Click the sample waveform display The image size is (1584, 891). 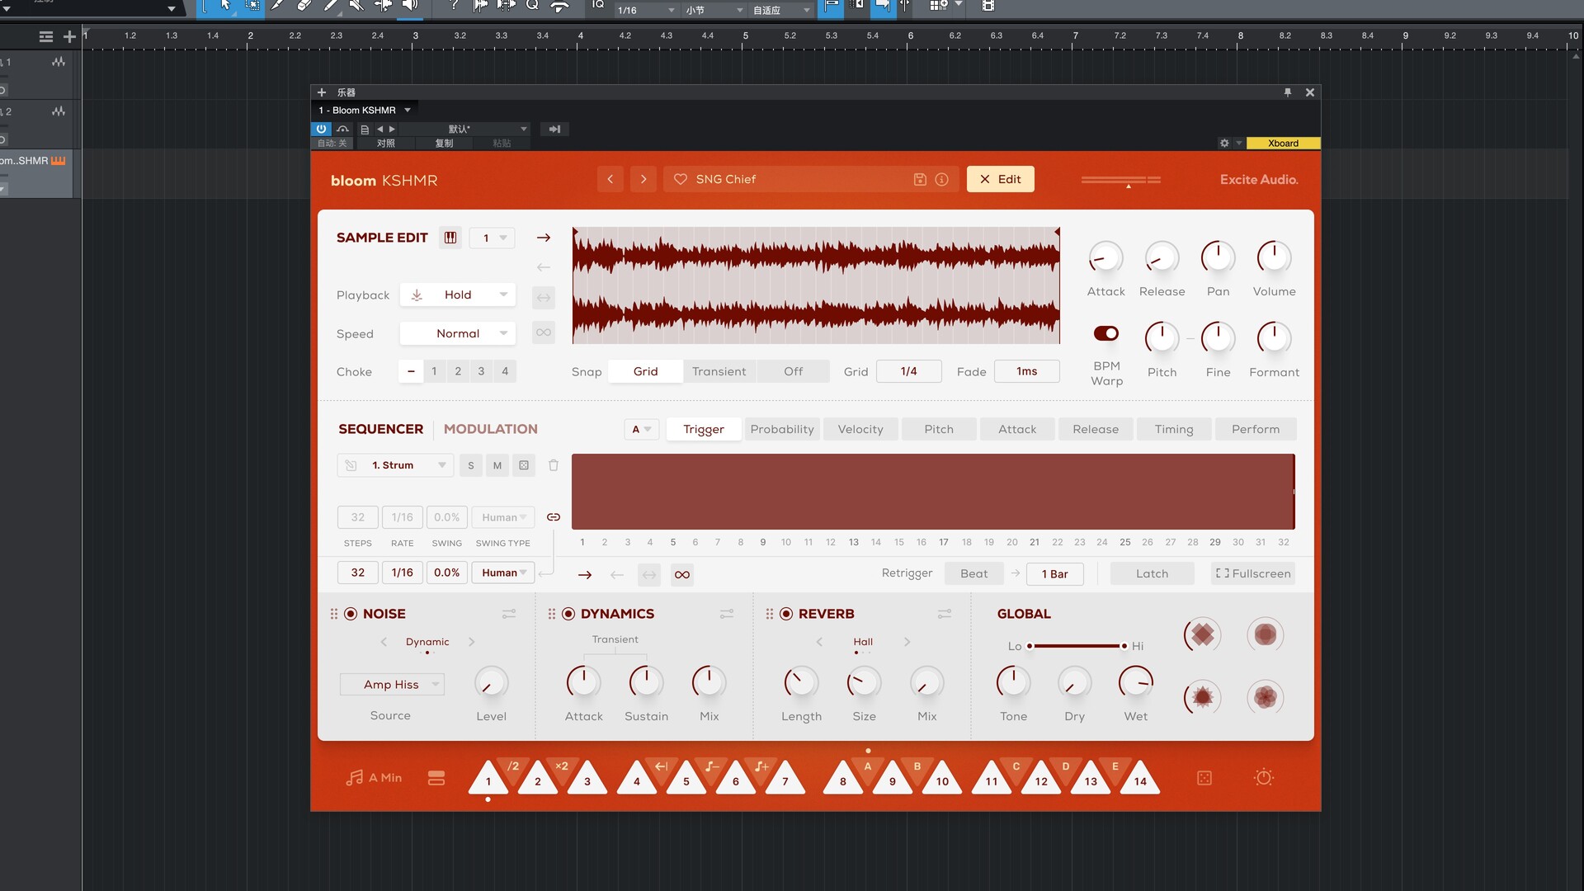click(816, 285)
